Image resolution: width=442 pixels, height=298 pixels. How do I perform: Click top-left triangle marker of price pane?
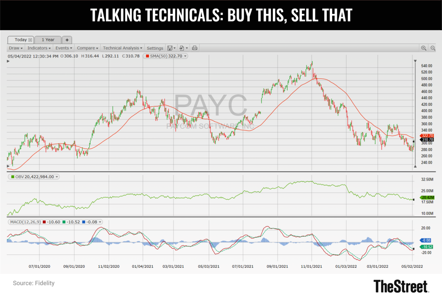pyautogui.click(x=8, y=61)
